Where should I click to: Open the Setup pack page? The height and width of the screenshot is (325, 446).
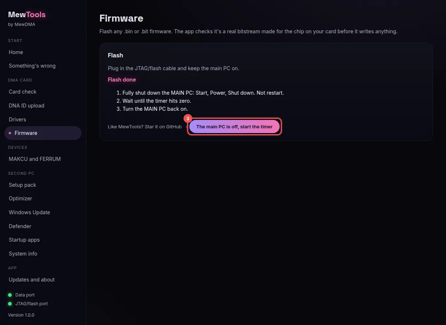pyautogui.click(x=43, y=185)
